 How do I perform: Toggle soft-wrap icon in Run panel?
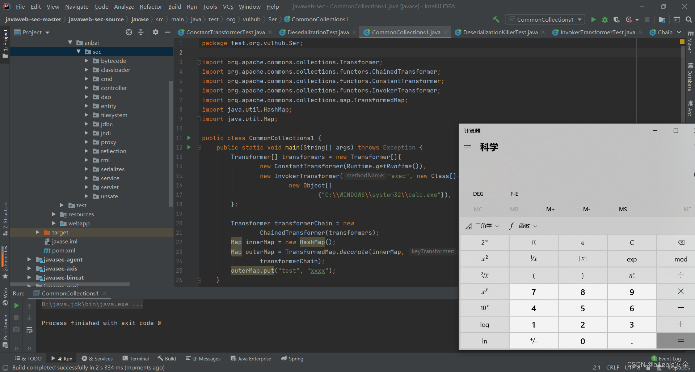point(29,330)
